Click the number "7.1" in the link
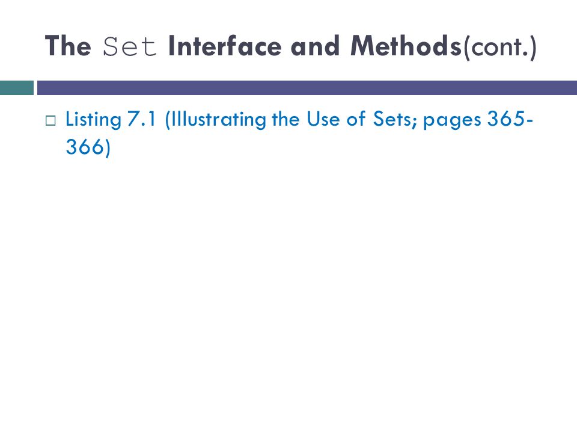This screenshot has height=433, width=577. [142, 119]
